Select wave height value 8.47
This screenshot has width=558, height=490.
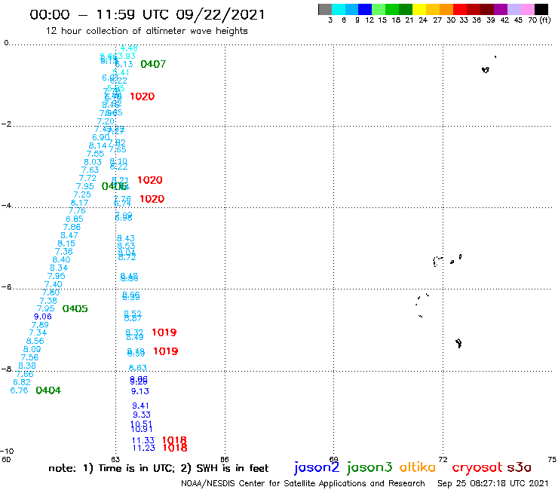pyautogui.click(x=69, y=235)
